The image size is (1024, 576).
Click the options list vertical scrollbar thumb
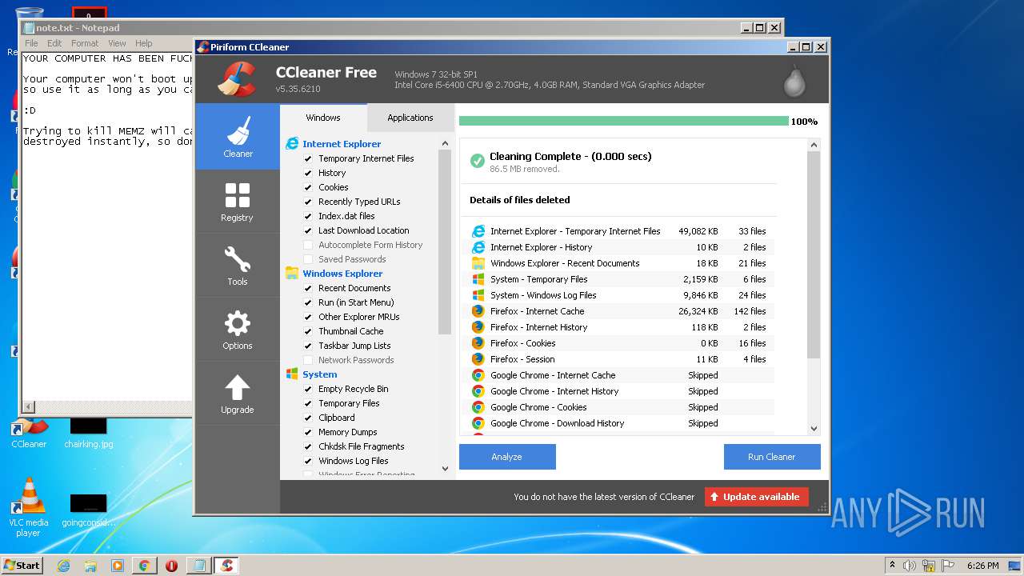point(445,242)
